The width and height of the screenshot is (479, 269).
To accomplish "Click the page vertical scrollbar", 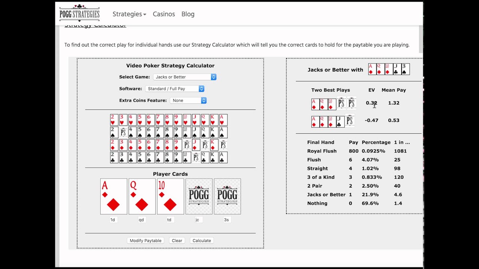I will pyautogui.click(x=421, y=39).
